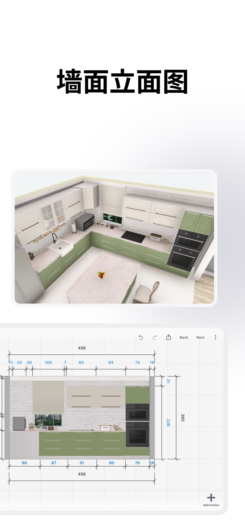Viewport: 245px width, 532px height.
Task: Go to the Back step
Action: [184, 337]
